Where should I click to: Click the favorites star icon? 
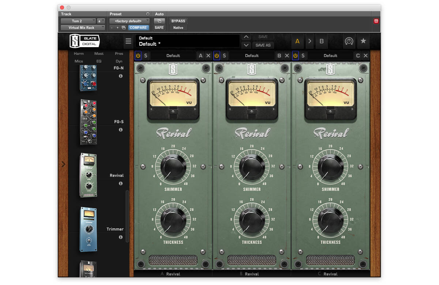point(363,41)
